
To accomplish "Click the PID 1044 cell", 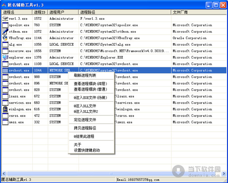I will [x=38, y=70].
